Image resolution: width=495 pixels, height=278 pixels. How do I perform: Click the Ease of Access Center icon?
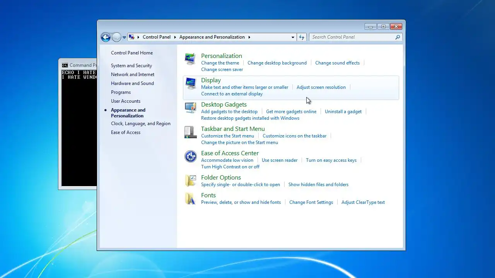190,156
